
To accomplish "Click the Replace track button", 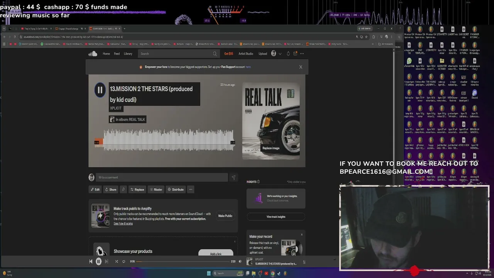I will (x=137, y=190).
